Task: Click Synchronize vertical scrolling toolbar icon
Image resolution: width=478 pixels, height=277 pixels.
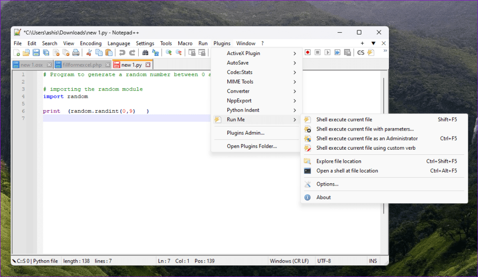Action: (x=192, y=53)
